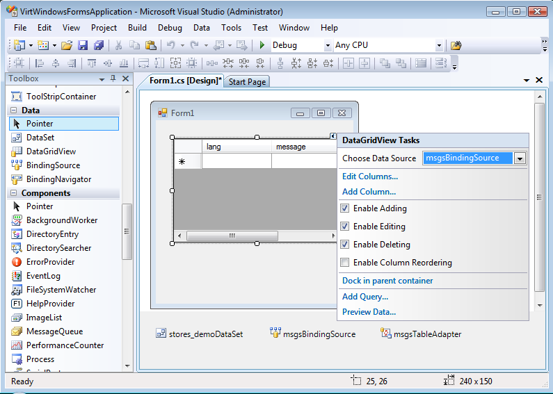Viewport: 553px width, 394px height.
Task: Select stores_demoDataSet component in tray
Action: pyautogui.click(x=199, y=334)
